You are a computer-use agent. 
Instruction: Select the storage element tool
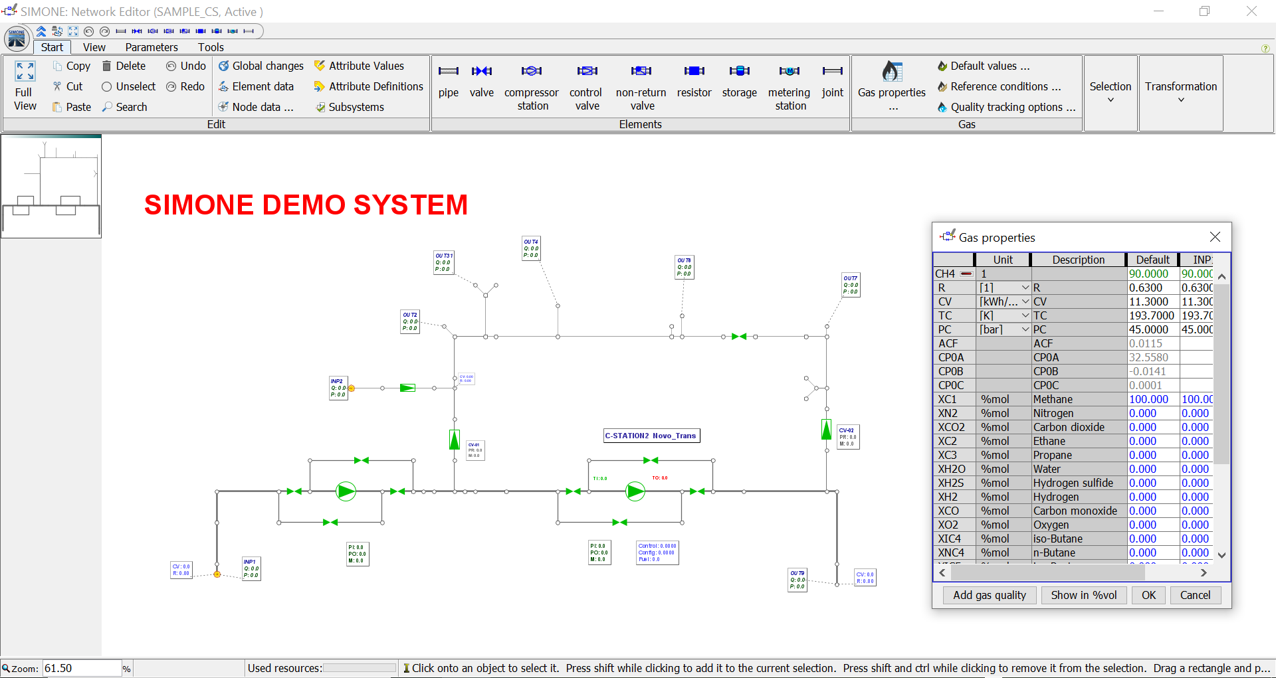point(740,83)
